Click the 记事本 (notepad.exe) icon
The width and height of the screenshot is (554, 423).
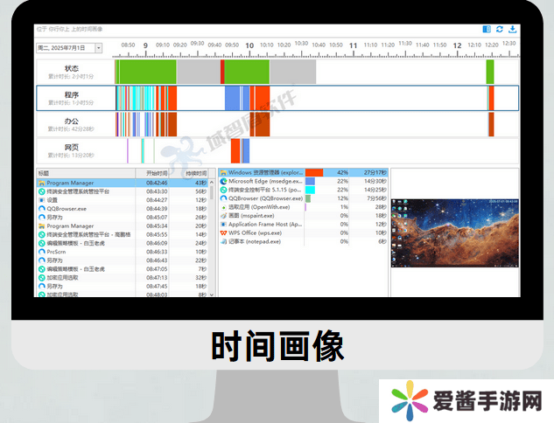pos(224,242)
